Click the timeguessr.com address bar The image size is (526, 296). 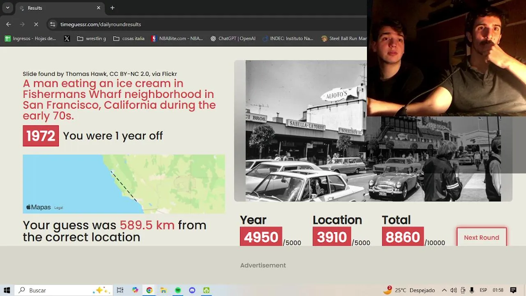click(x=205, y=24)
